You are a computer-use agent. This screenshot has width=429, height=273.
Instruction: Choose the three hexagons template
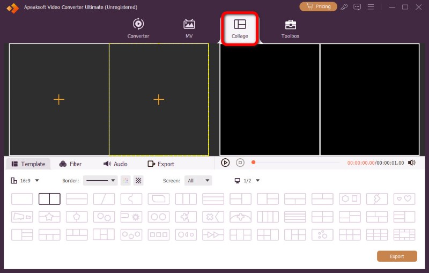[131, 235]
